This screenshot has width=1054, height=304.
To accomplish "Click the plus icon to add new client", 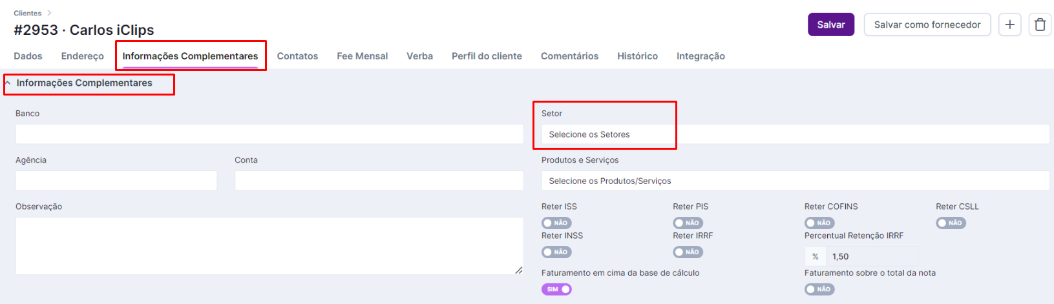I will [1009, 25].
